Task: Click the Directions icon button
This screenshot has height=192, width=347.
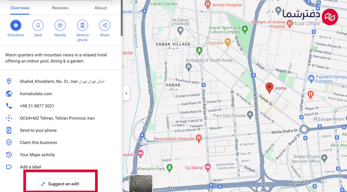Action: [16, 25]
